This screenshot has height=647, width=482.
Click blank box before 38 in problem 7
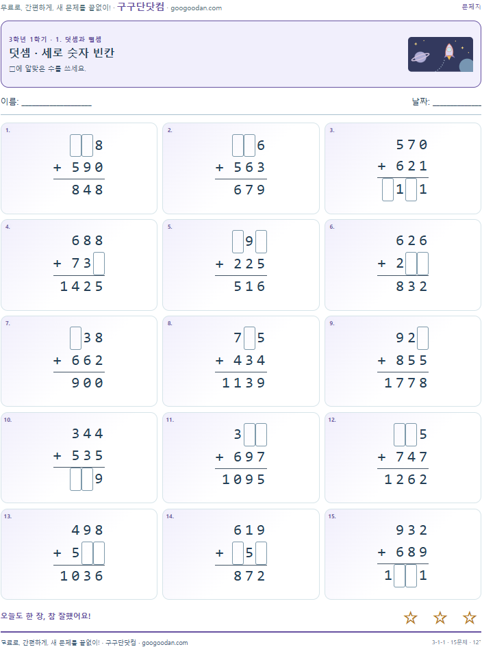click(75, 338)
